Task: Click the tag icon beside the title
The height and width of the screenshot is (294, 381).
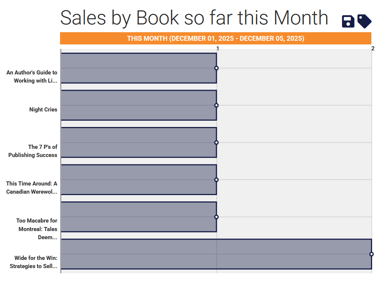Action: click(364, 21)
